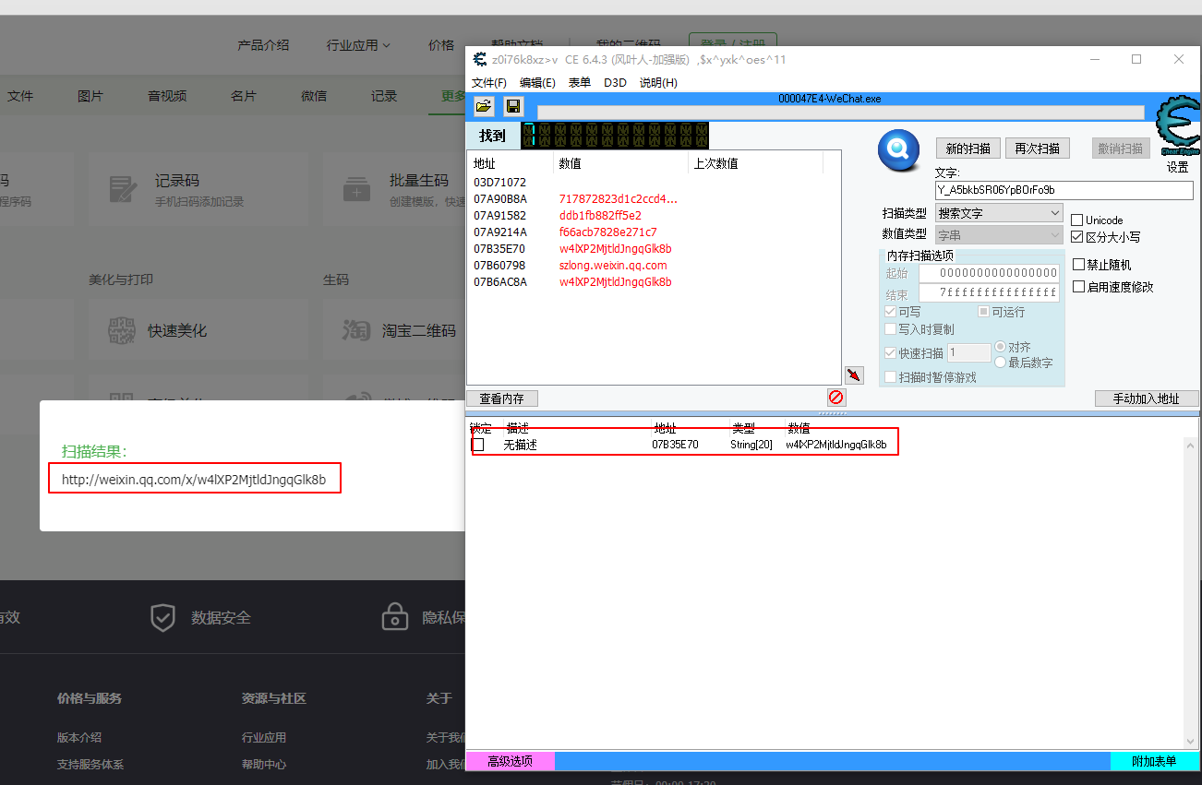Toggle the 可运行 checkbox
Screen dimensions: 1202x785
[x=984, y=312]
